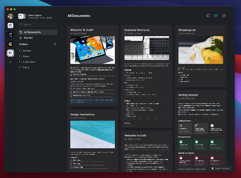Click the Editing heading in Keyboard Shortcuts card

127,101
